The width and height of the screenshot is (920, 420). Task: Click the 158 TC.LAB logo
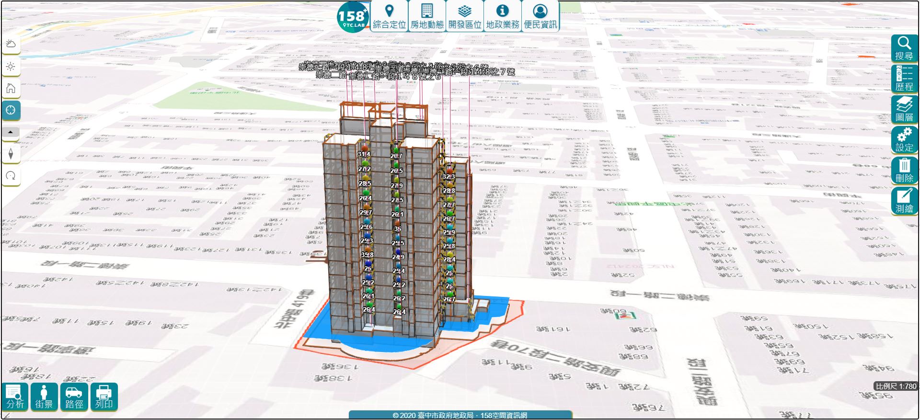click(353, 17)
